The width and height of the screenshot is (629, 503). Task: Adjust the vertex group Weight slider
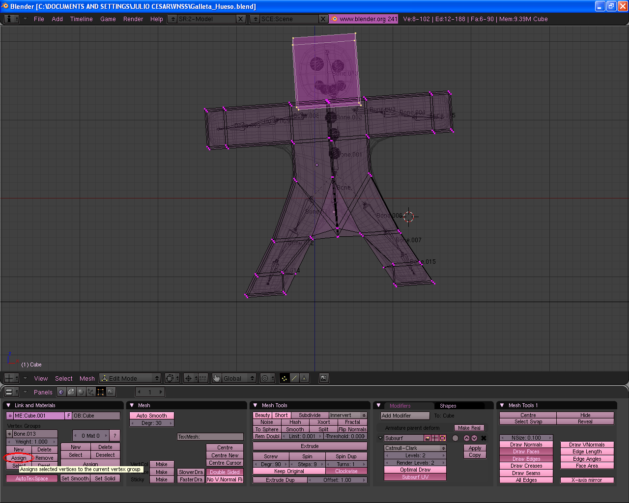[32, 442]
